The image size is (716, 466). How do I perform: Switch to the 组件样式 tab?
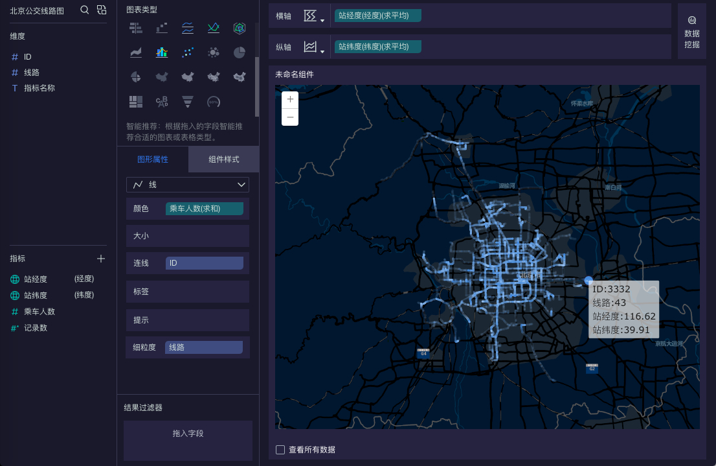point(224,159)
